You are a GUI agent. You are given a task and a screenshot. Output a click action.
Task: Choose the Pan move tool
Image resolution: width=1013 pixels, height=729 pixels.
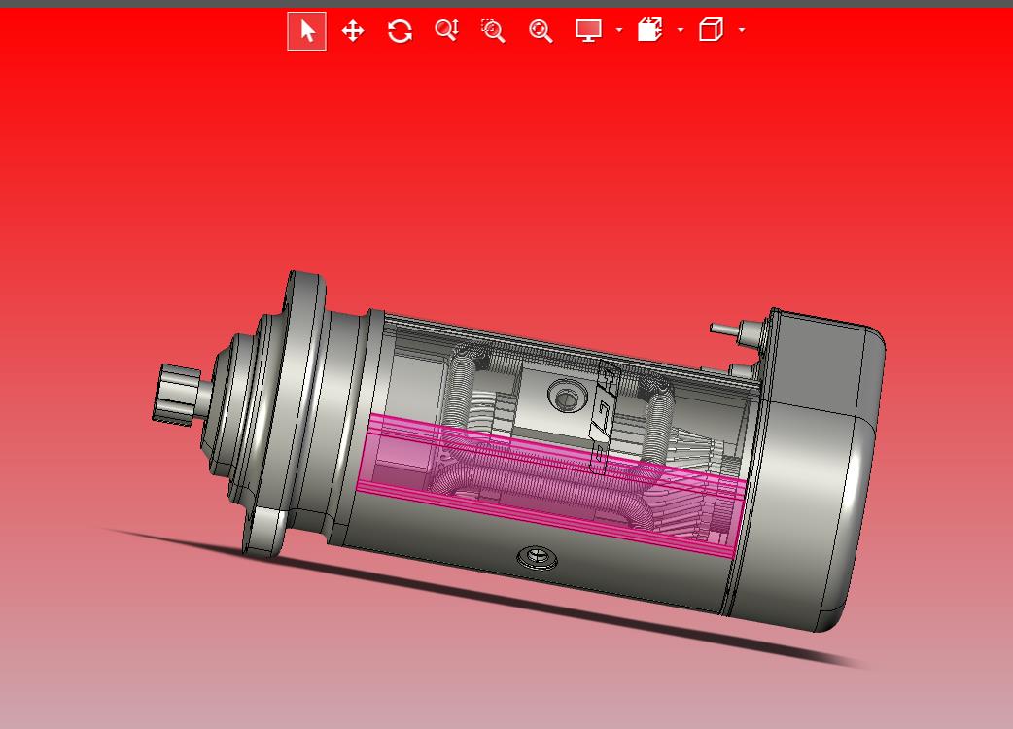point(353,31)
